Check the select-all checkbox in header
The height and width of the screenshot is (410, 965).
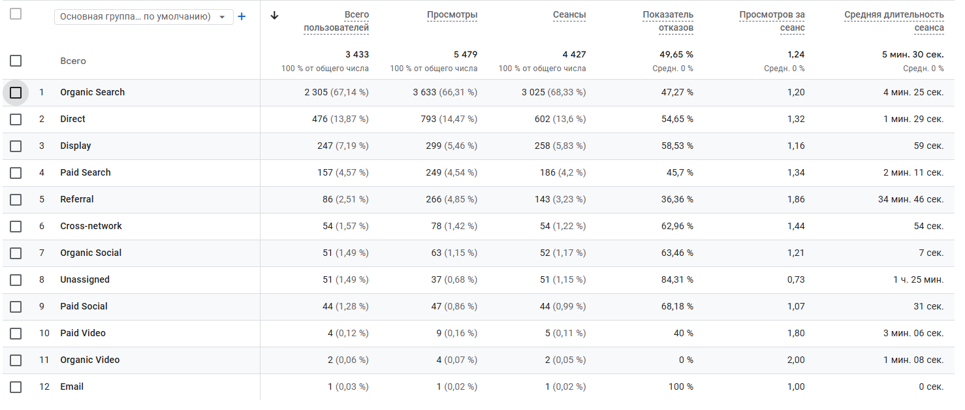click(16, 14)
